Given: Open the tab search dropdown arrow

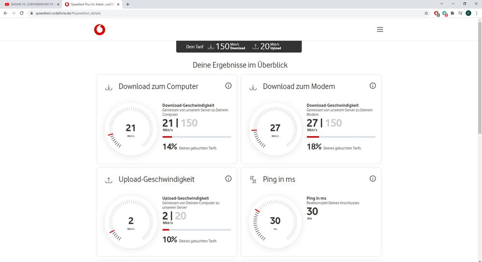Looking at the screenshot, I should point(441,4).
